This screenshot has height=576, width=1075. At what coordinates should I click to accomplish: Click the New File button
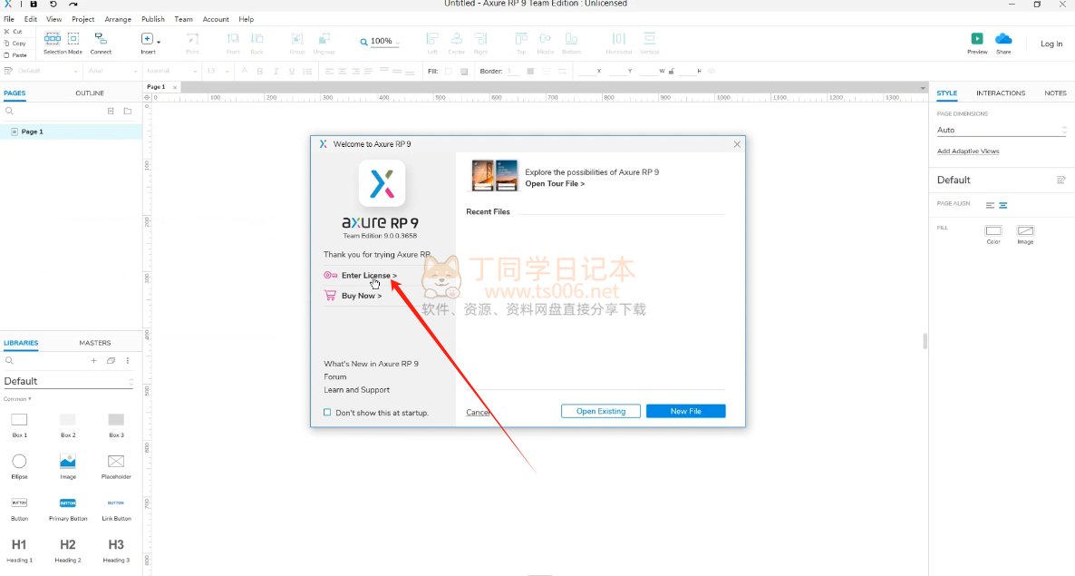[x=685, y=412]
